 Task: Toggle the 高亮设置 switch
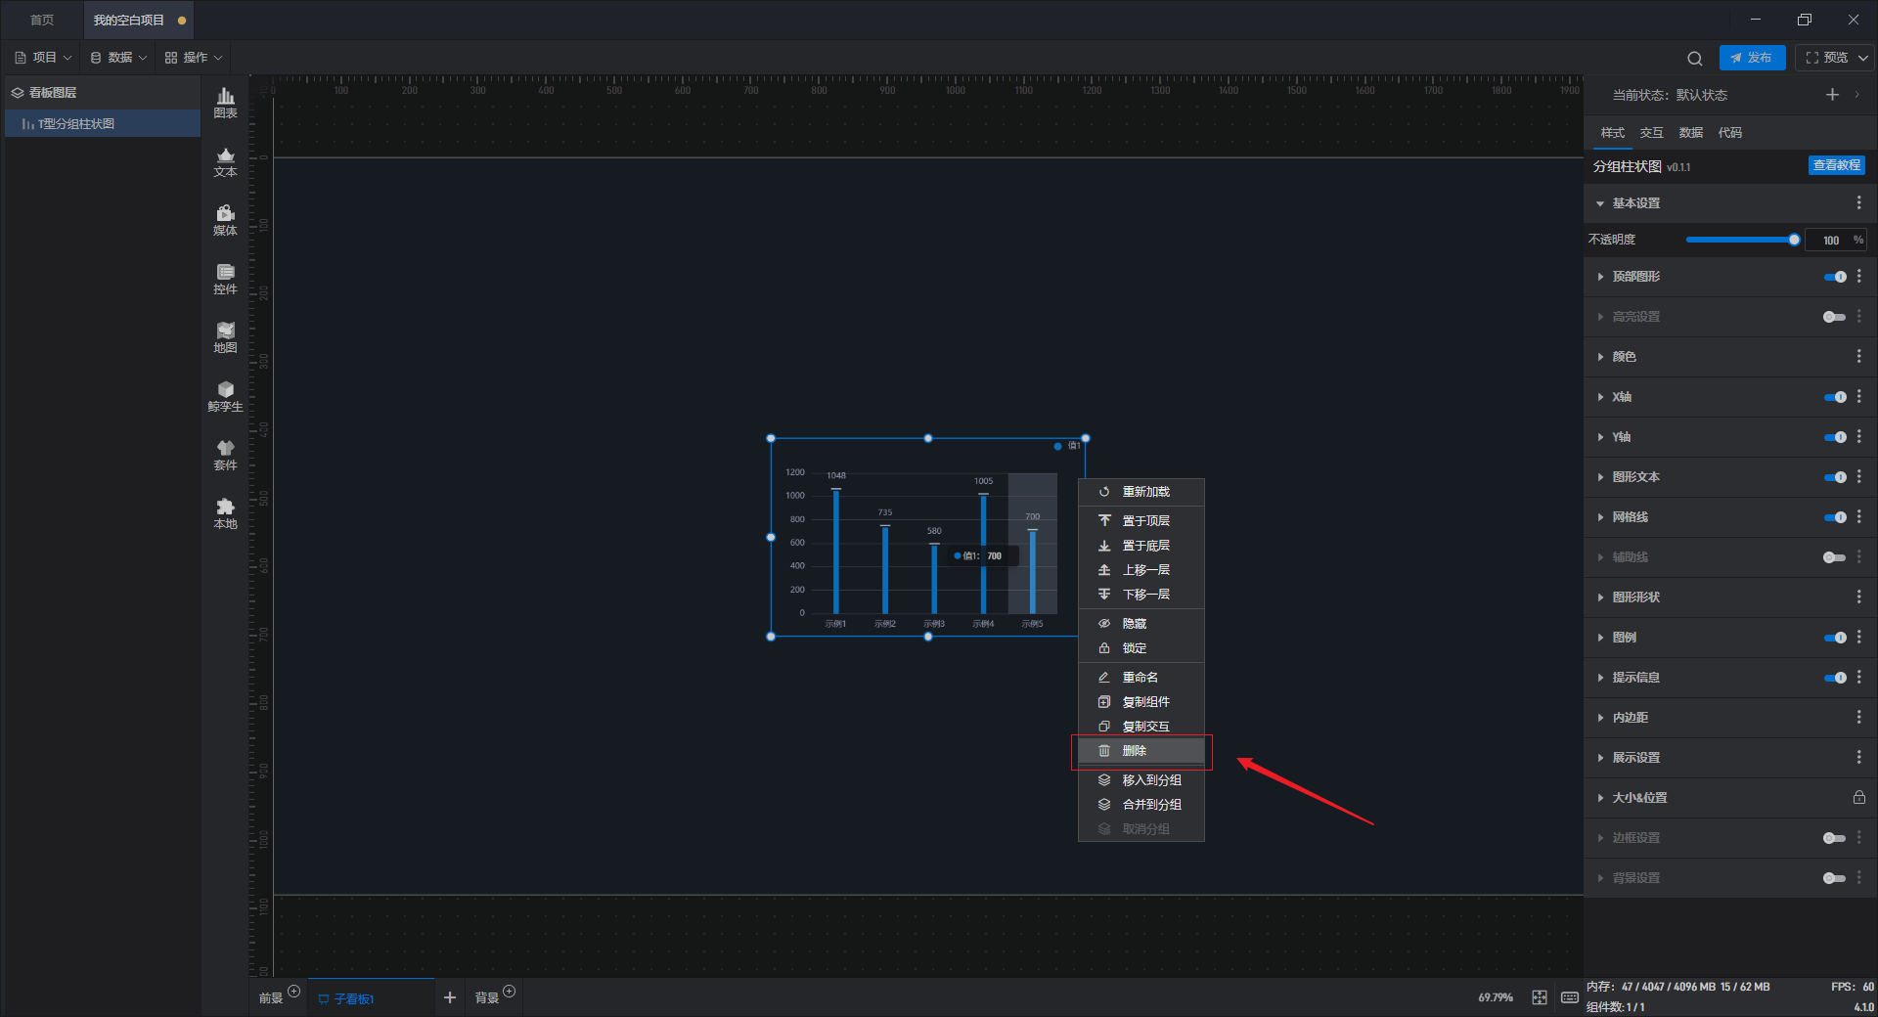coord(1835,317)
